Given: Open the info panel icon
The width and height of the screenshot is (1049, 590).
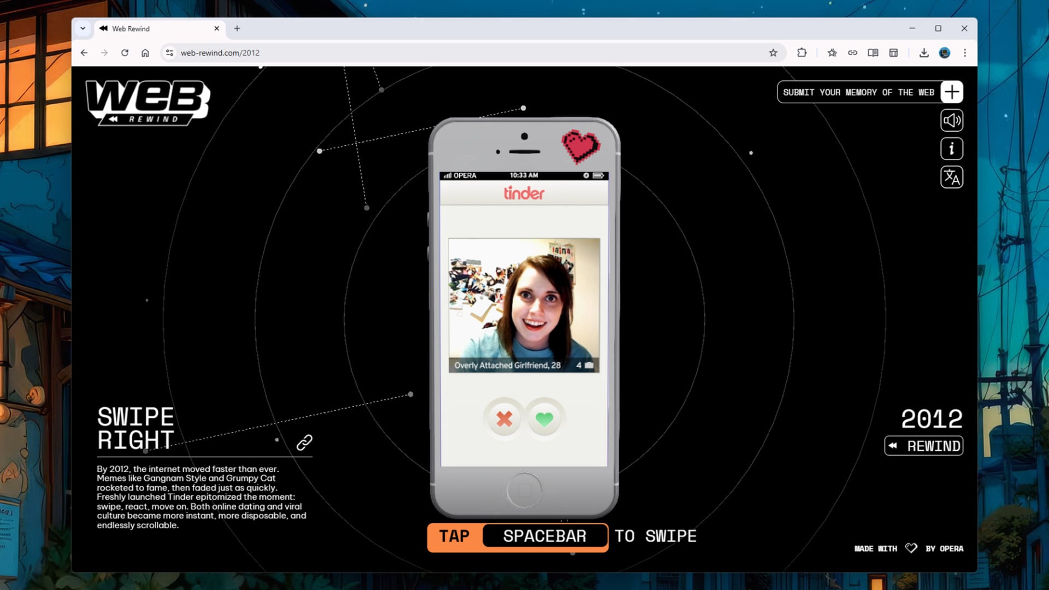Looking at the screenshot, I should (x=951, y=149).
